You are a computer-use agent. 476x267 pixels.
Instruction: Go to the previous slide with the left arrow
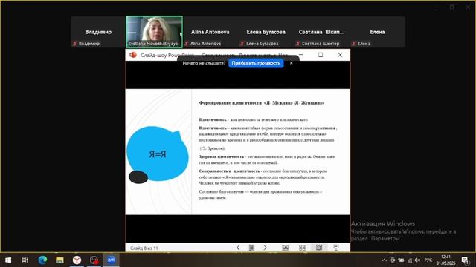pyautogui.click(x=238, y=248)
